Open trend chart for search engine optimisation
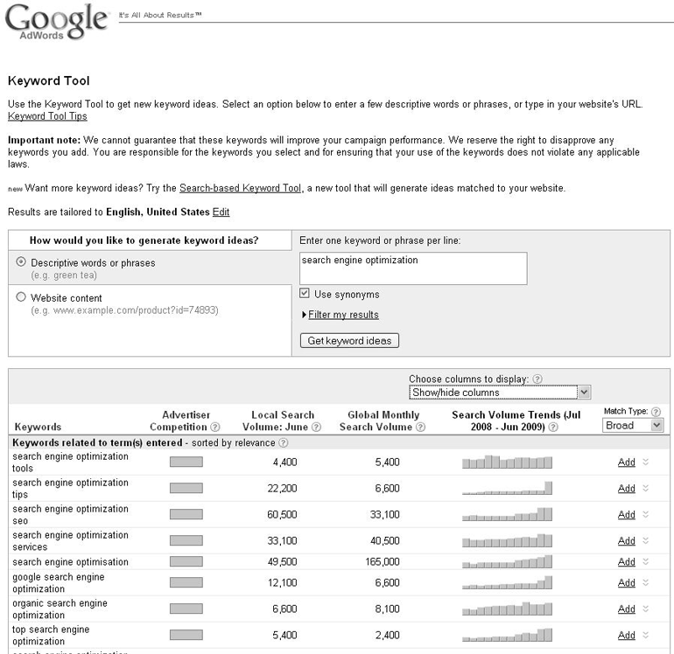Screen dimensions: 674x654 tap(507, 561)
